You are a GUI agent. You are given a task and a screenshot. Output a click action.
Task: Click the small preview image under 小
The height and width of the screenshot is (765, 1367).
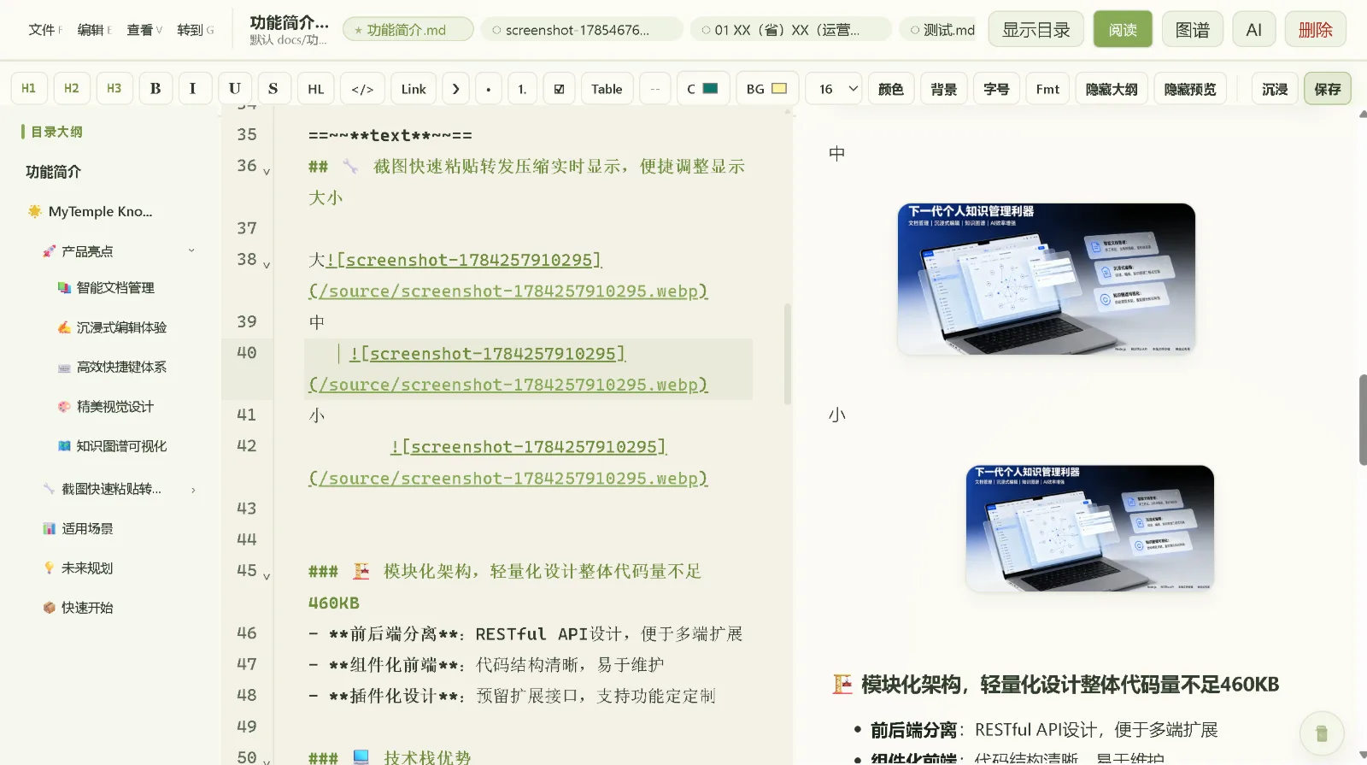pos(1090,528)
